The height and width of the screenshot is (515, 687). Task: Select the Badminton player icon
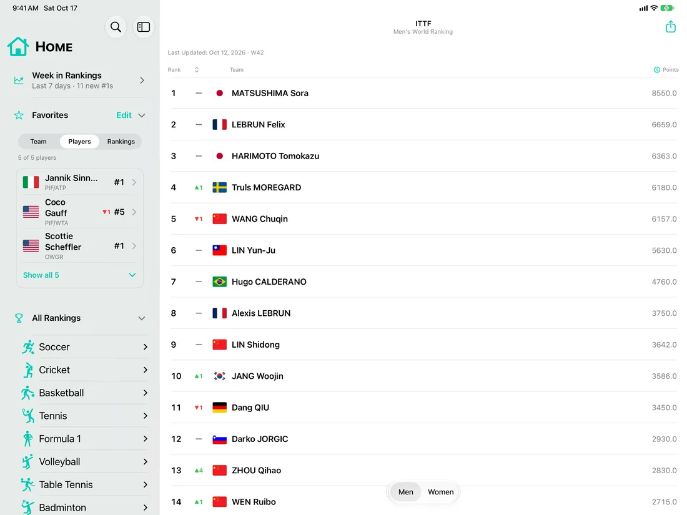(x=27, y=507)
